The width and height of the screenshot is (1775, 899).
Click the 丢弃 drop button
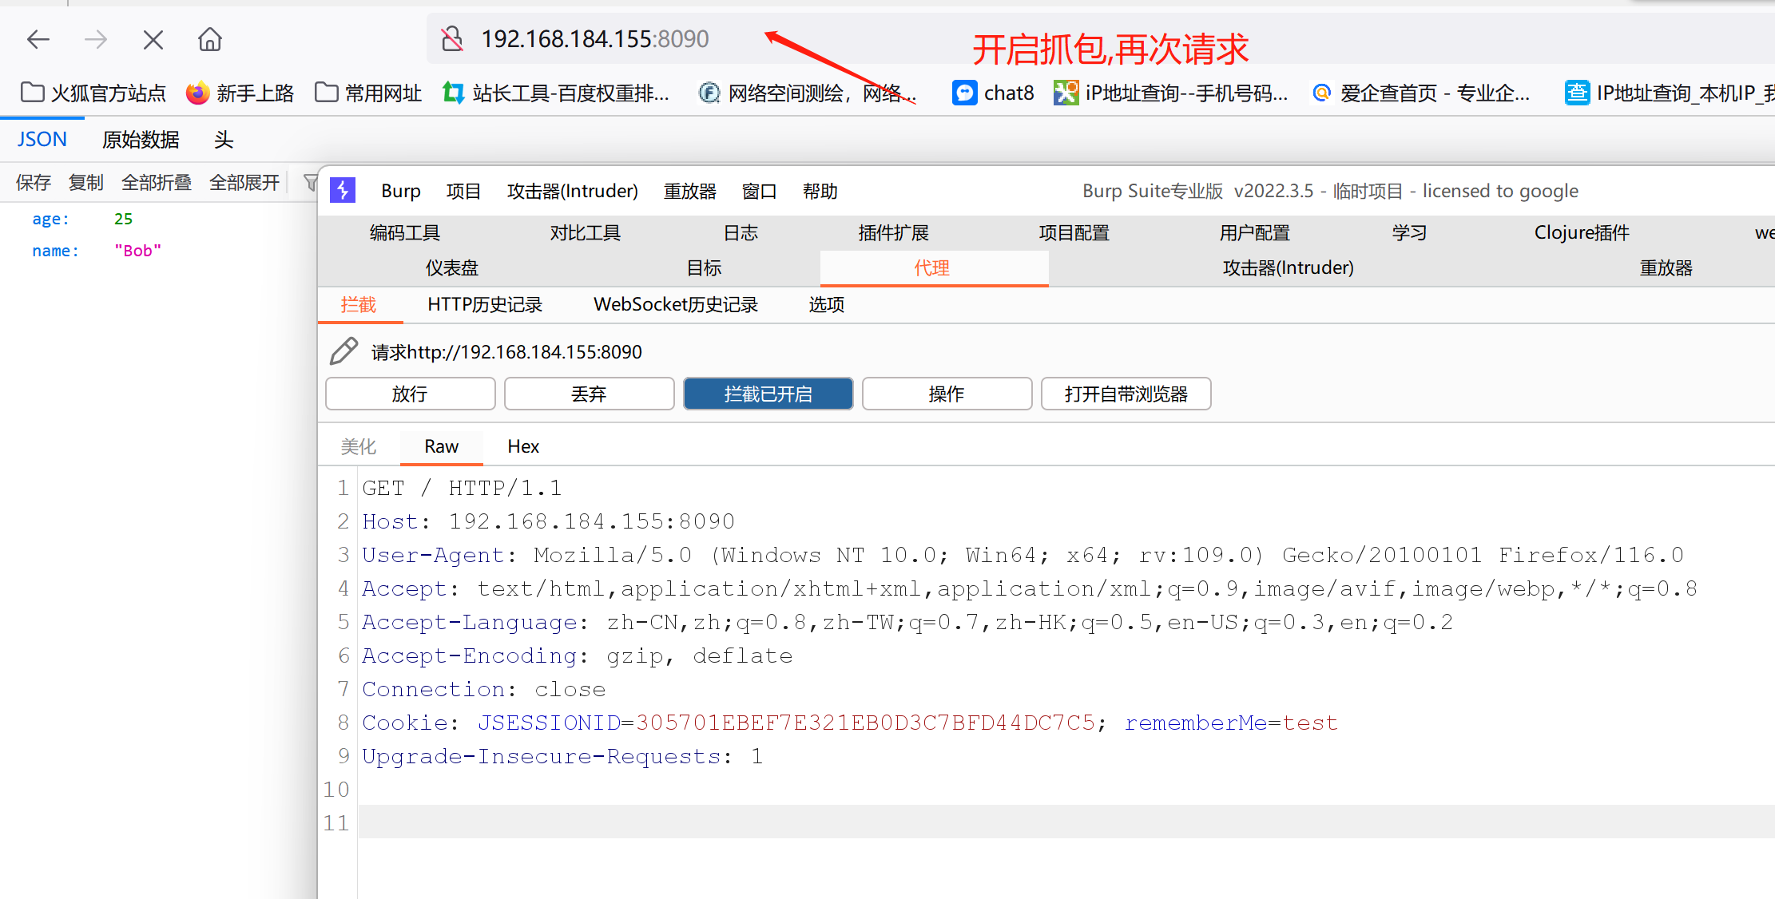(589, 394)
